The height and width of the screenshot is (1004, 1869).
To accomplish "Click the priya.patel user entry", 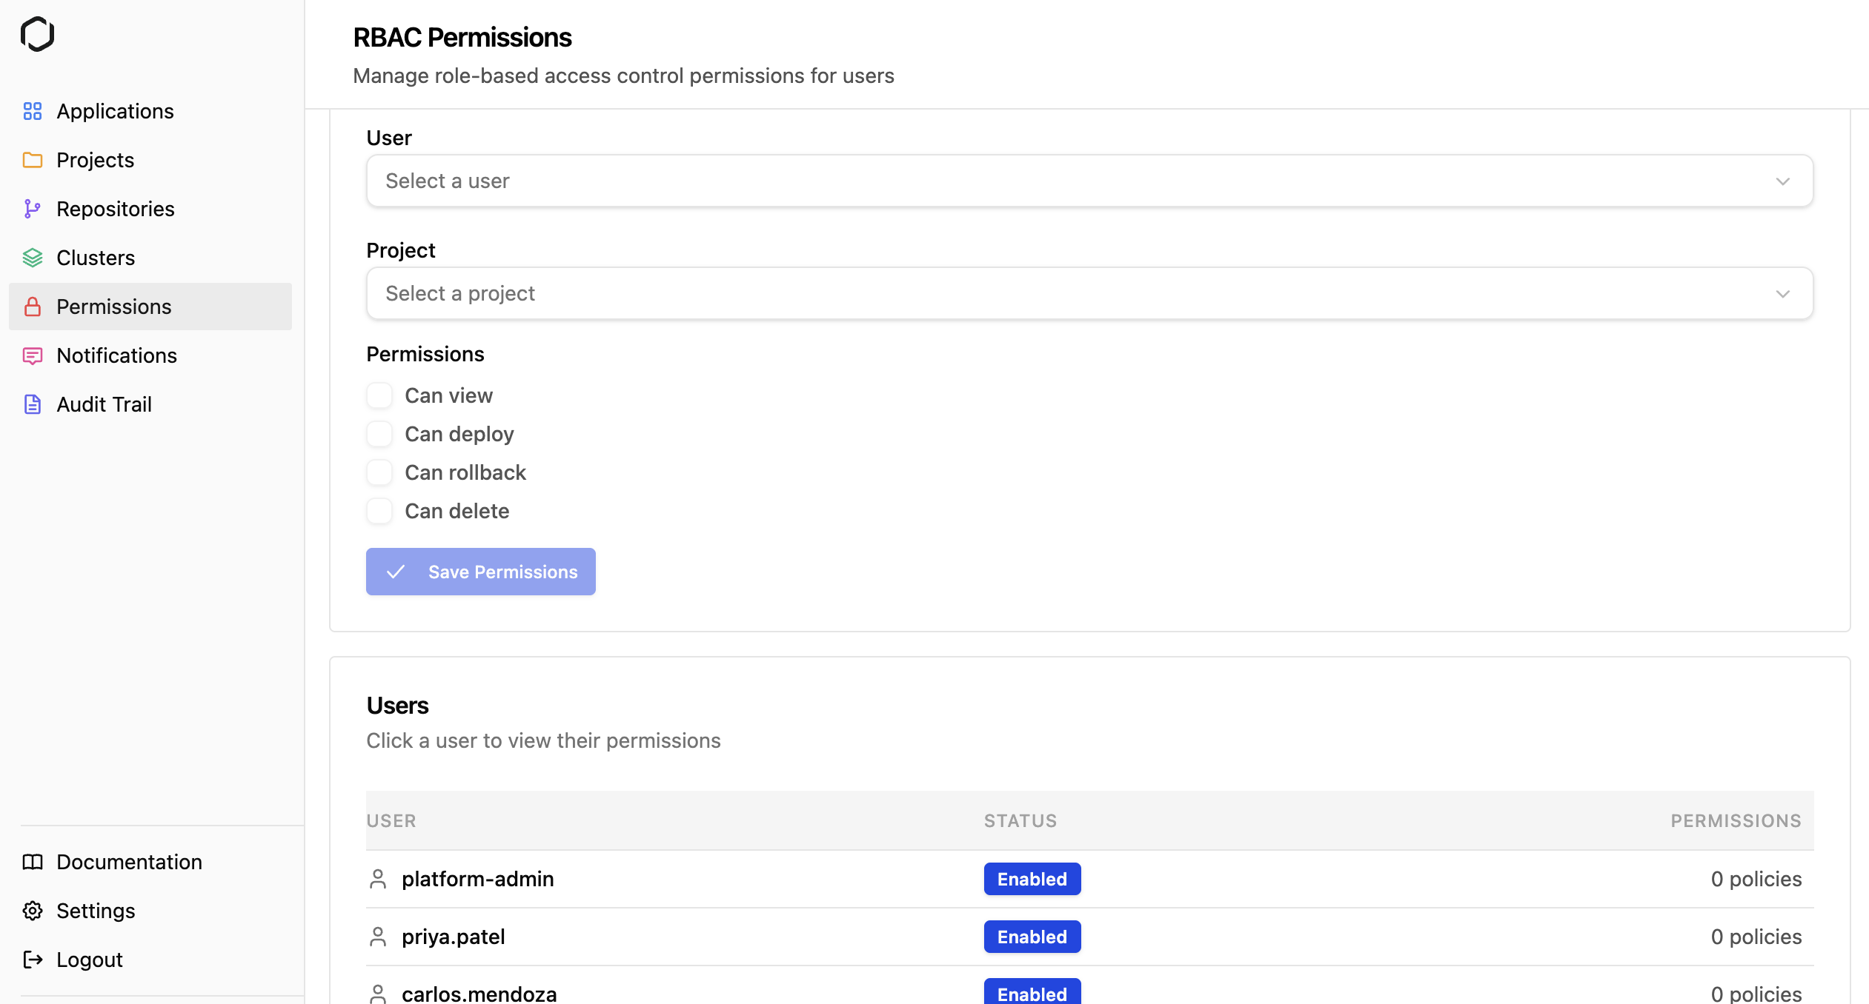I will coord(454,937).
